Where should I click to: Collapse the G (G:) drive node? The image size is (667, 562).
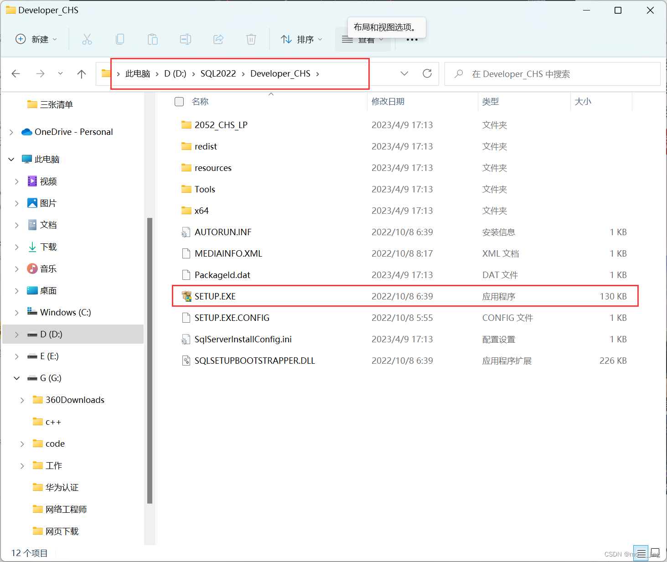tap(17, 378)
